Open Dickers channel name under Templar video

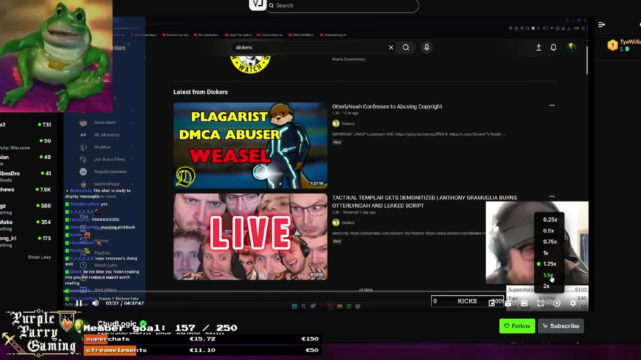tap(348, 222)
